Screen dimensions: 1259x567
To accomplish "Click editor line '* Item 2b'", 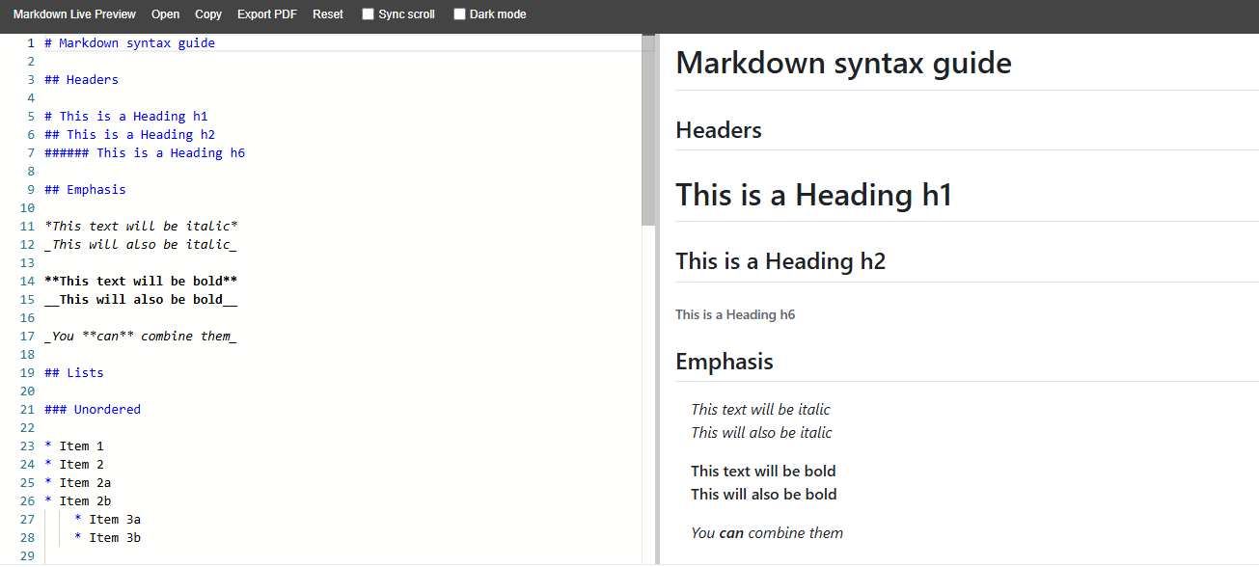I will (78, 501).
